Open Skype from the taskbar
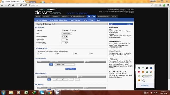This screenshot has width=170, height=95. [42, 93]
